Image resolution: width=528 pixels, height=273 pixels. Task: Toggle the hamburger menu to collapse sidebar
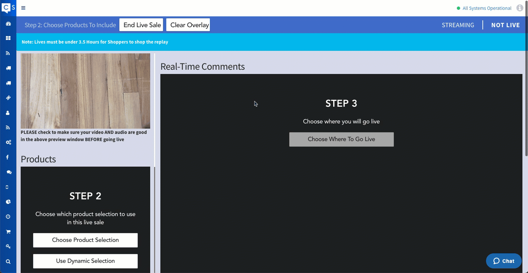23,8
